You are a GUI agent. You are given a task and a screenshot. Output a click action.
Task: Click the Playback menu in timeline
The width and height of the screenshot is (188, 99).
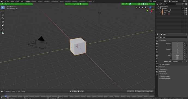click(x=8, y=91)
